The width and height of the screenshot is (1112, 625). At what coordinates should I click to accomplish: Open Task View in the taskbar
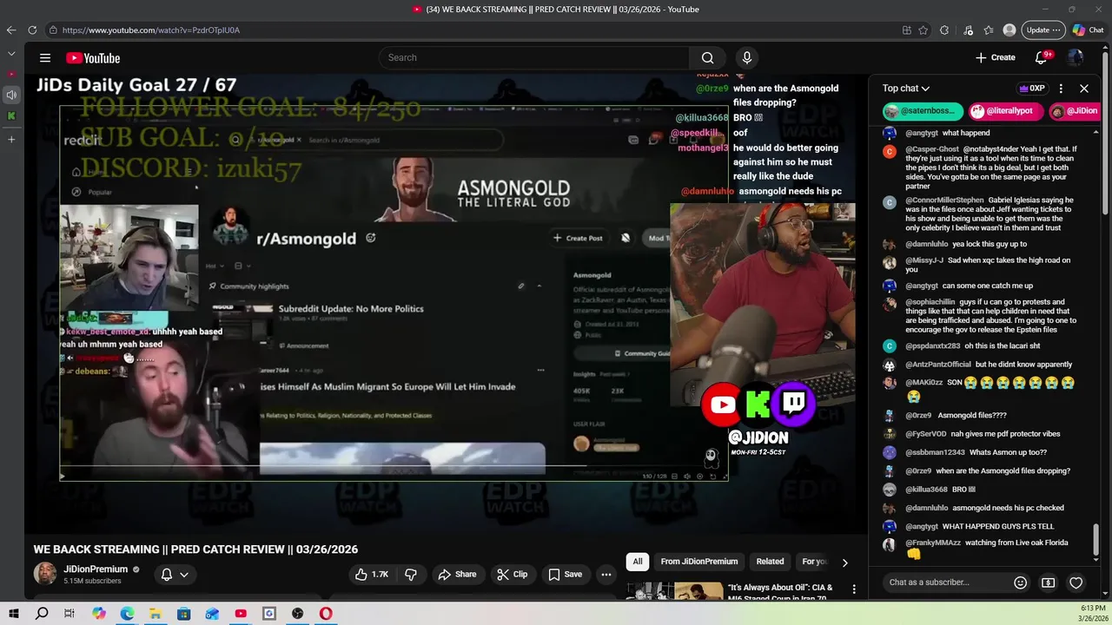pos(69,614)
